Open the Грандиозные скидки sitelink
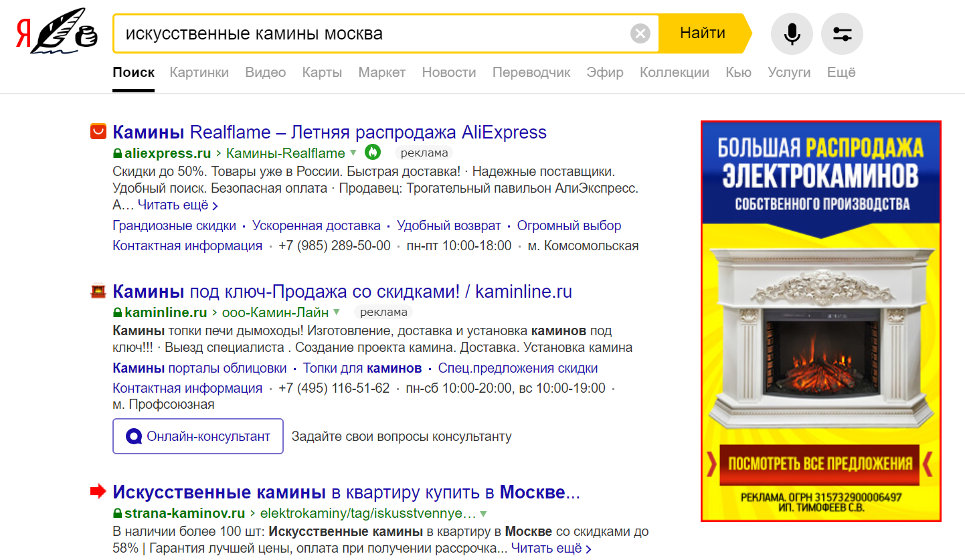 click(174, 225)
